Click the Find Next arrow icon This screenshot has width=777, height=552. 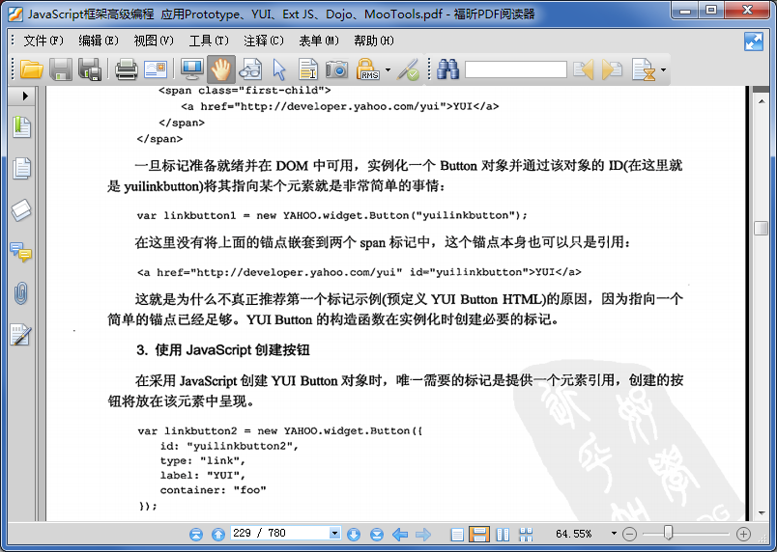[x=613, y=69]
